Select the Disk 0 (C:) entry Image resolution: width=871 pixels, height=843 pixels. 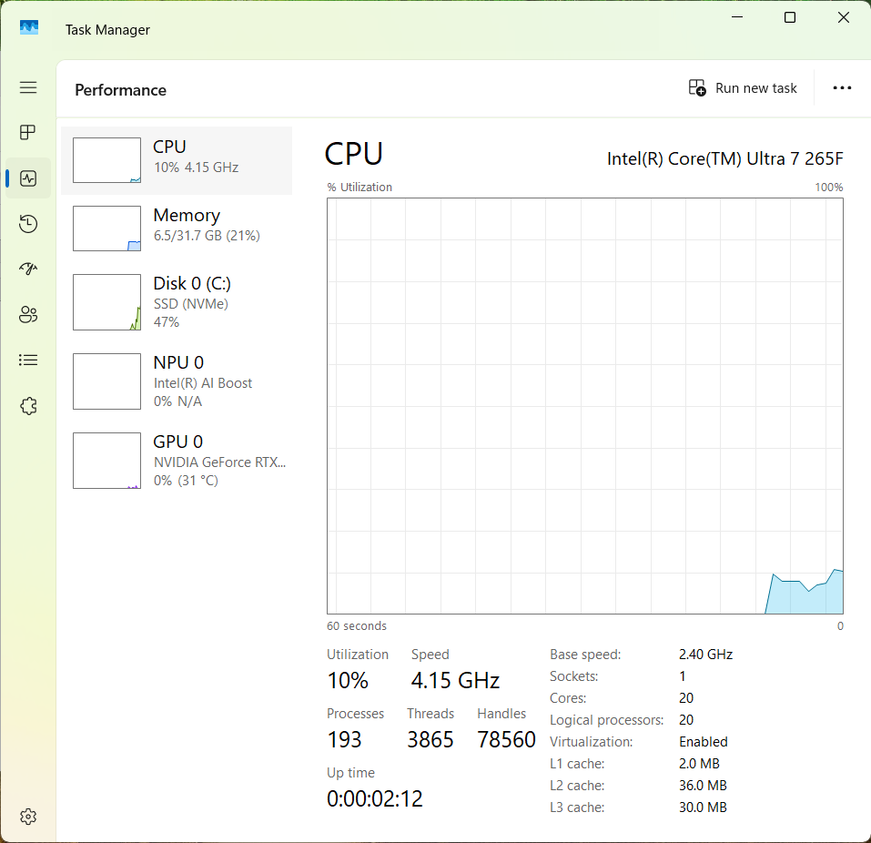pyautogui.click(x=177, y=302)
